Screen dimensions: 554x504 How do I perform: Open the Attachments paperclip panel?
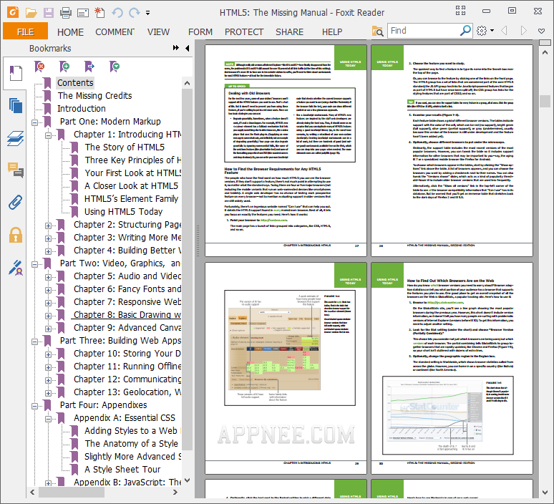point(16,202)
